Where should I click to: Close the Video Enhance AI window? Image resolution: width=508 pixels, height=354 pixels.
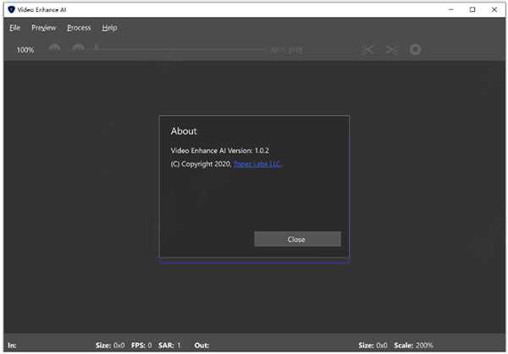(494, 9)
